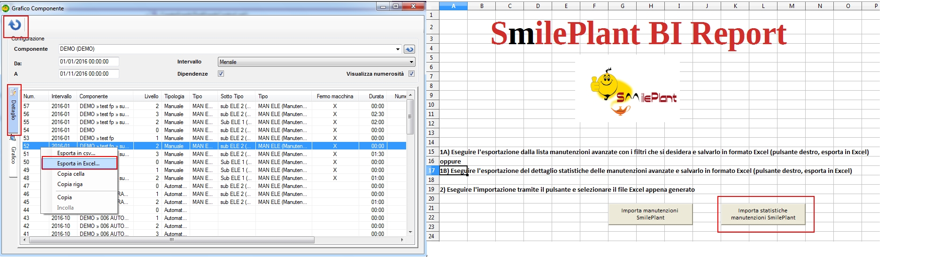The width and height of the screenshot is (939, 258).
Task: Click the Grafico Componente window title icon
Action: [x=6, y=8]
